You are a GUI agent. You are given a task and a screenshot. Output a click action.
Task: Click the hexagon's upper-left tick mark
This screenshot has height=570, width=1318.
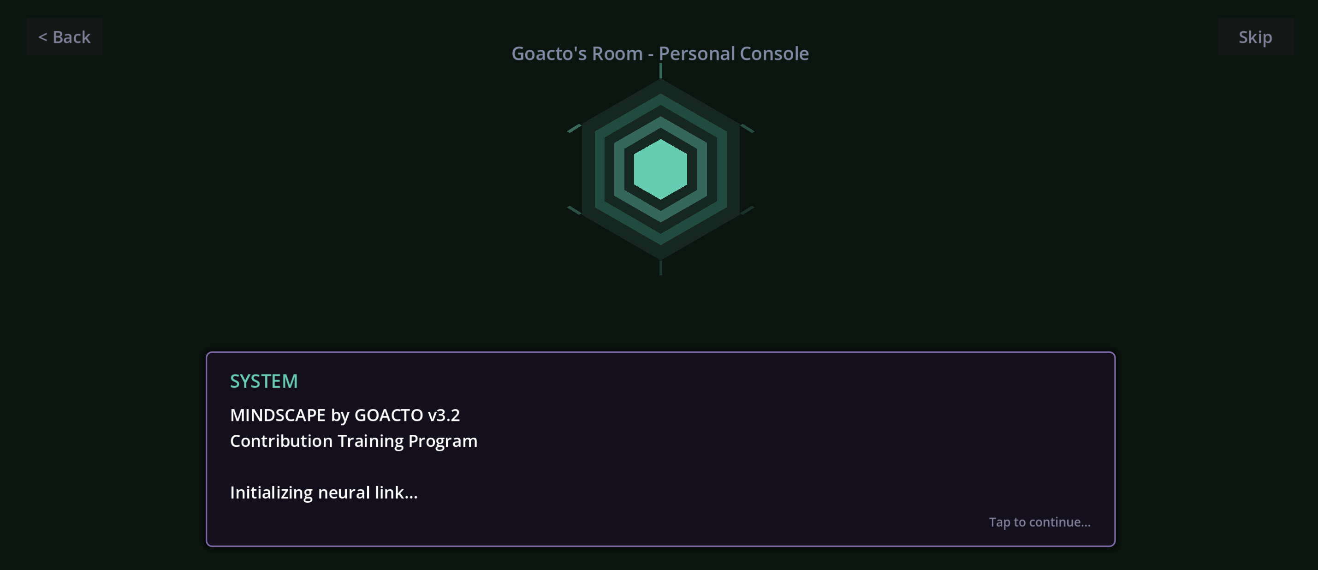[x=575, y=128]
